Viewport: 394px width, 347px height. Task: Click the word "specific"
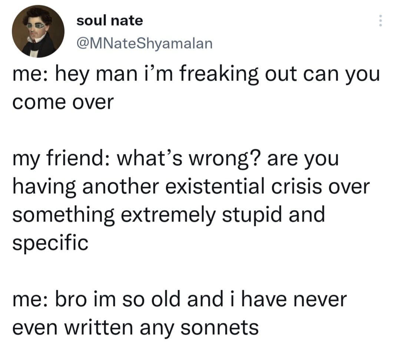50,243
